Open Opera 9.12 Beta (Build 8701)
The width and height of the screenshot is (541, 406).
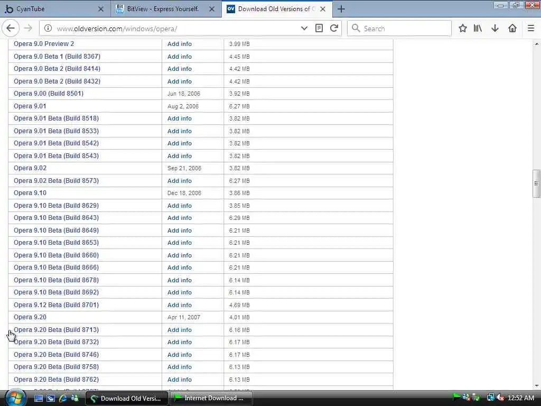[56, 305]
